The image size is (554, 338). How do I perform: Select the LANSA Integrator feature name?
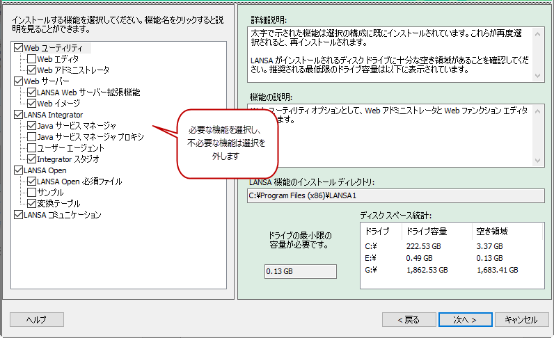(x=54, y=115)
